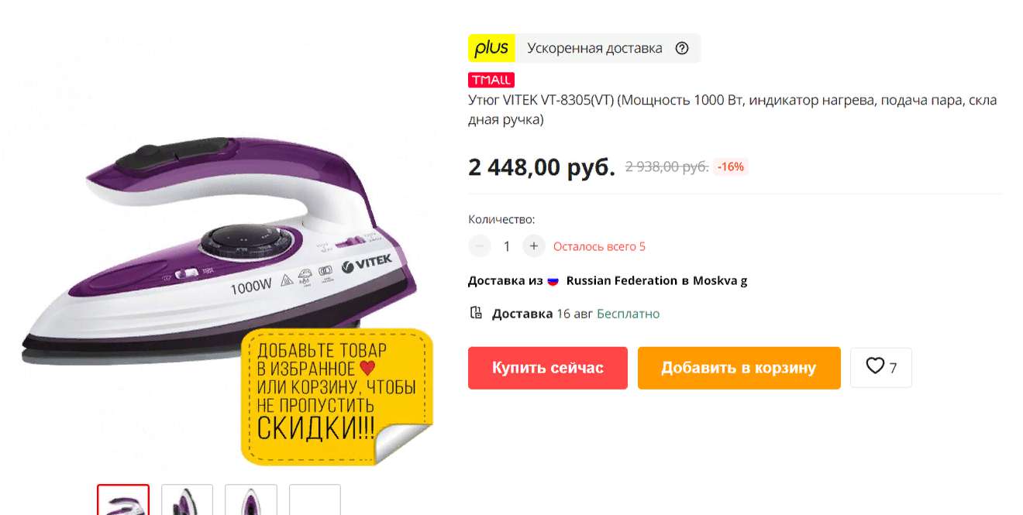Click the Бесплатно delivery text
Image resolution: width=1023 pixels, height=515 pixels.
(x=628, y=314)
